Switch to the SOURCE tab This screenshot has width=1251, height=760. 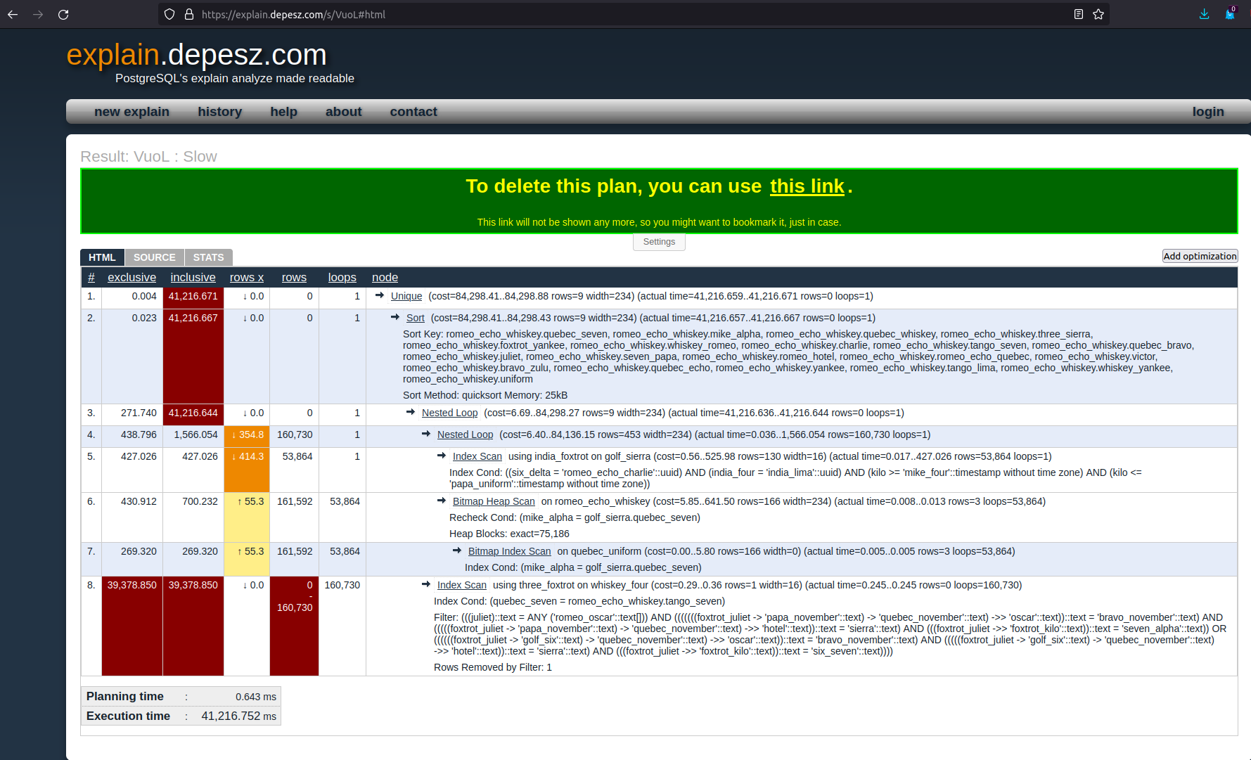pos(154,257)
